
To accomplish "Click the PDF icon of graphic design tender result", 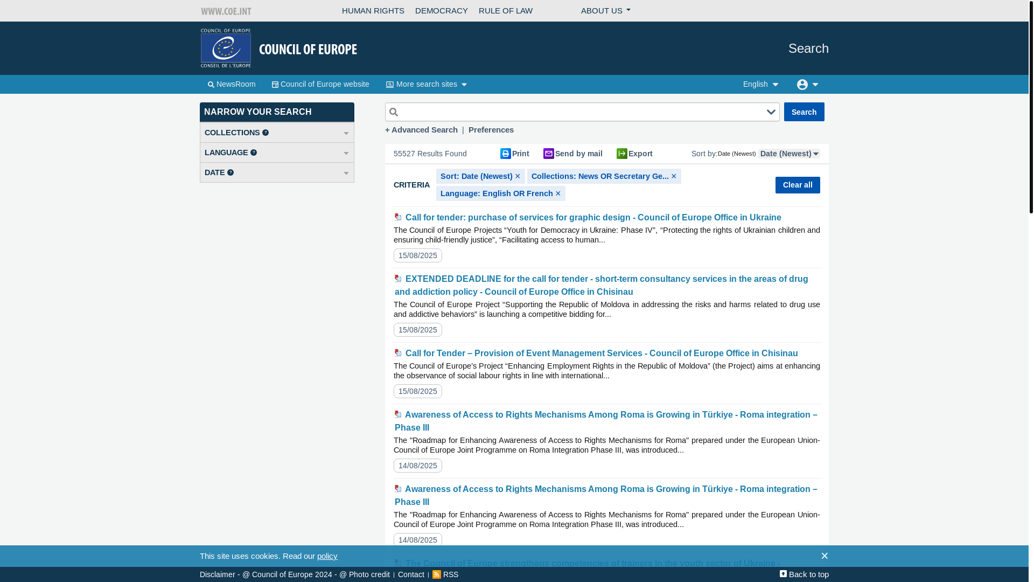I will (x=398, y=217).
